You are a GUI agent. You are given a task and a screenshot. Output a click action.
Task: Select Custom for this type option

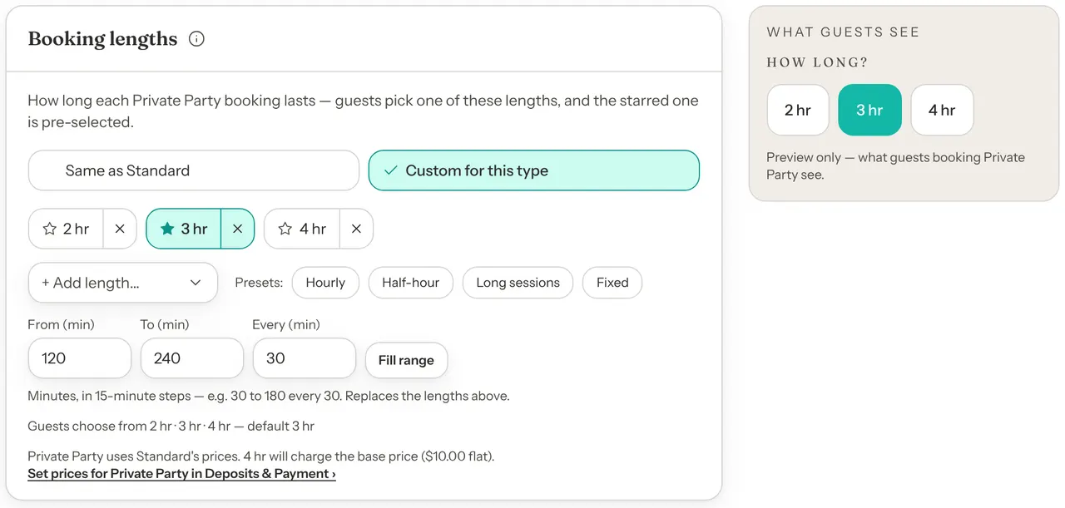(534, 170)
